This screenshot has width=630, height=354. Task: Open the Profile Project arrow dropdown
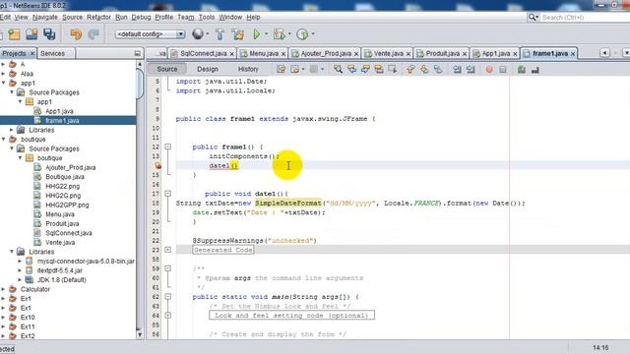coord(313,34)
